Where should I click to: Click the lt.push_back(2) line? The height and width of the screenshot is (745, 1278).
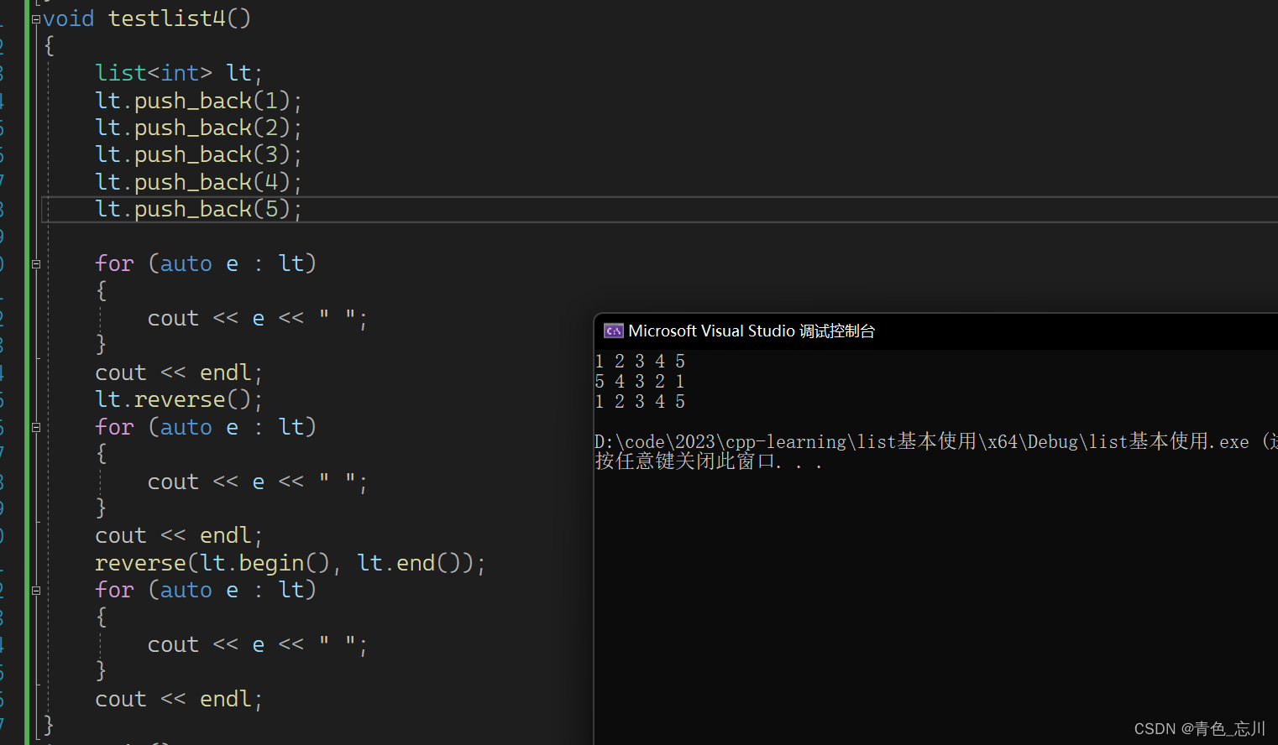coord(198,128)
